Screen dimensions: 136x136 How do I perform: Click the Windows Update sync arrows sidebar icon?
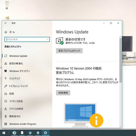point(6,56)
